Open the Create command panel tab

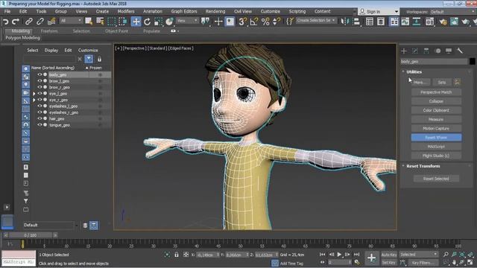(x=404, y=51)
